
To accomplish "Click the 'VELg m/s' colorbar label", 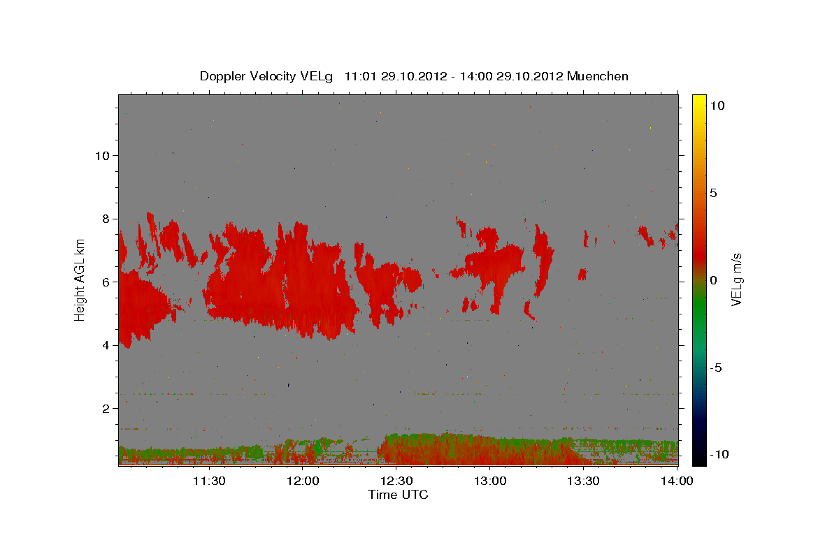I will coord(736,279).
